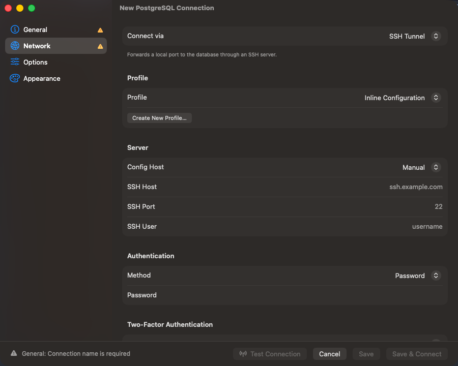Click the yellow minimize window button
458x366 pixels.
tap(20, 8)
